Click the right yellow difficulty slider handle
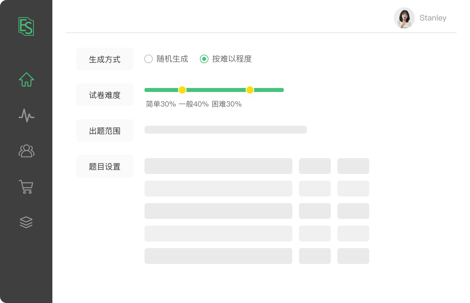 coord(250,90)
